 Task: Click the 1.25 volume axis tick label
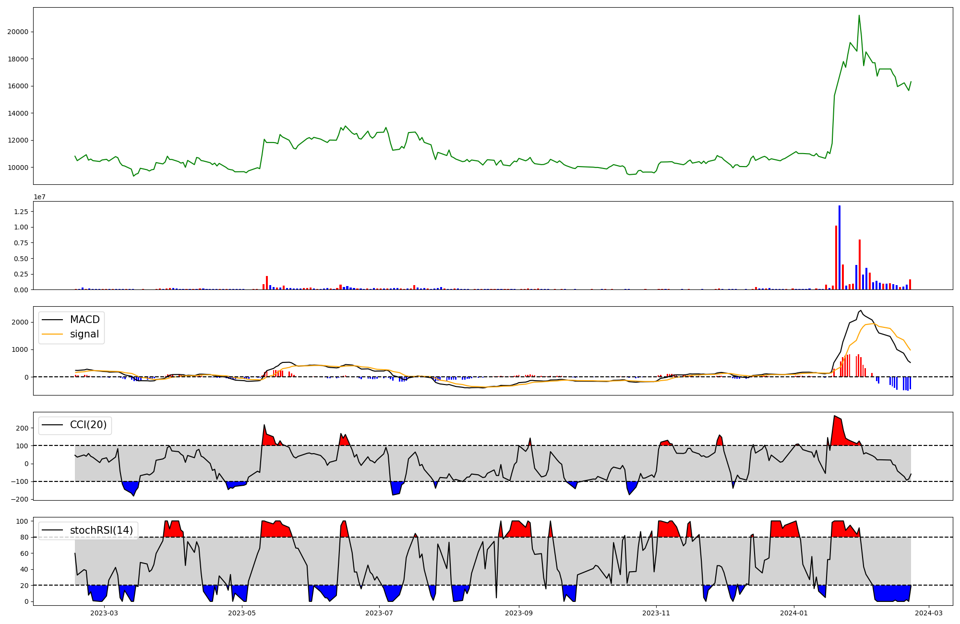21,212
